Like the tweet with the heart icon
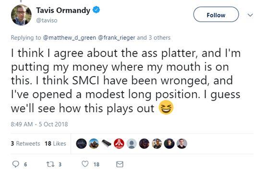The image size is (266, 175). tap(85, 164)
